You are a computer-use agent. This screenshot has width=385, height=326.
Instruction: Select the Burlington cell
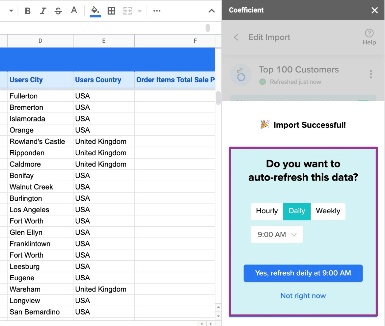40,198
